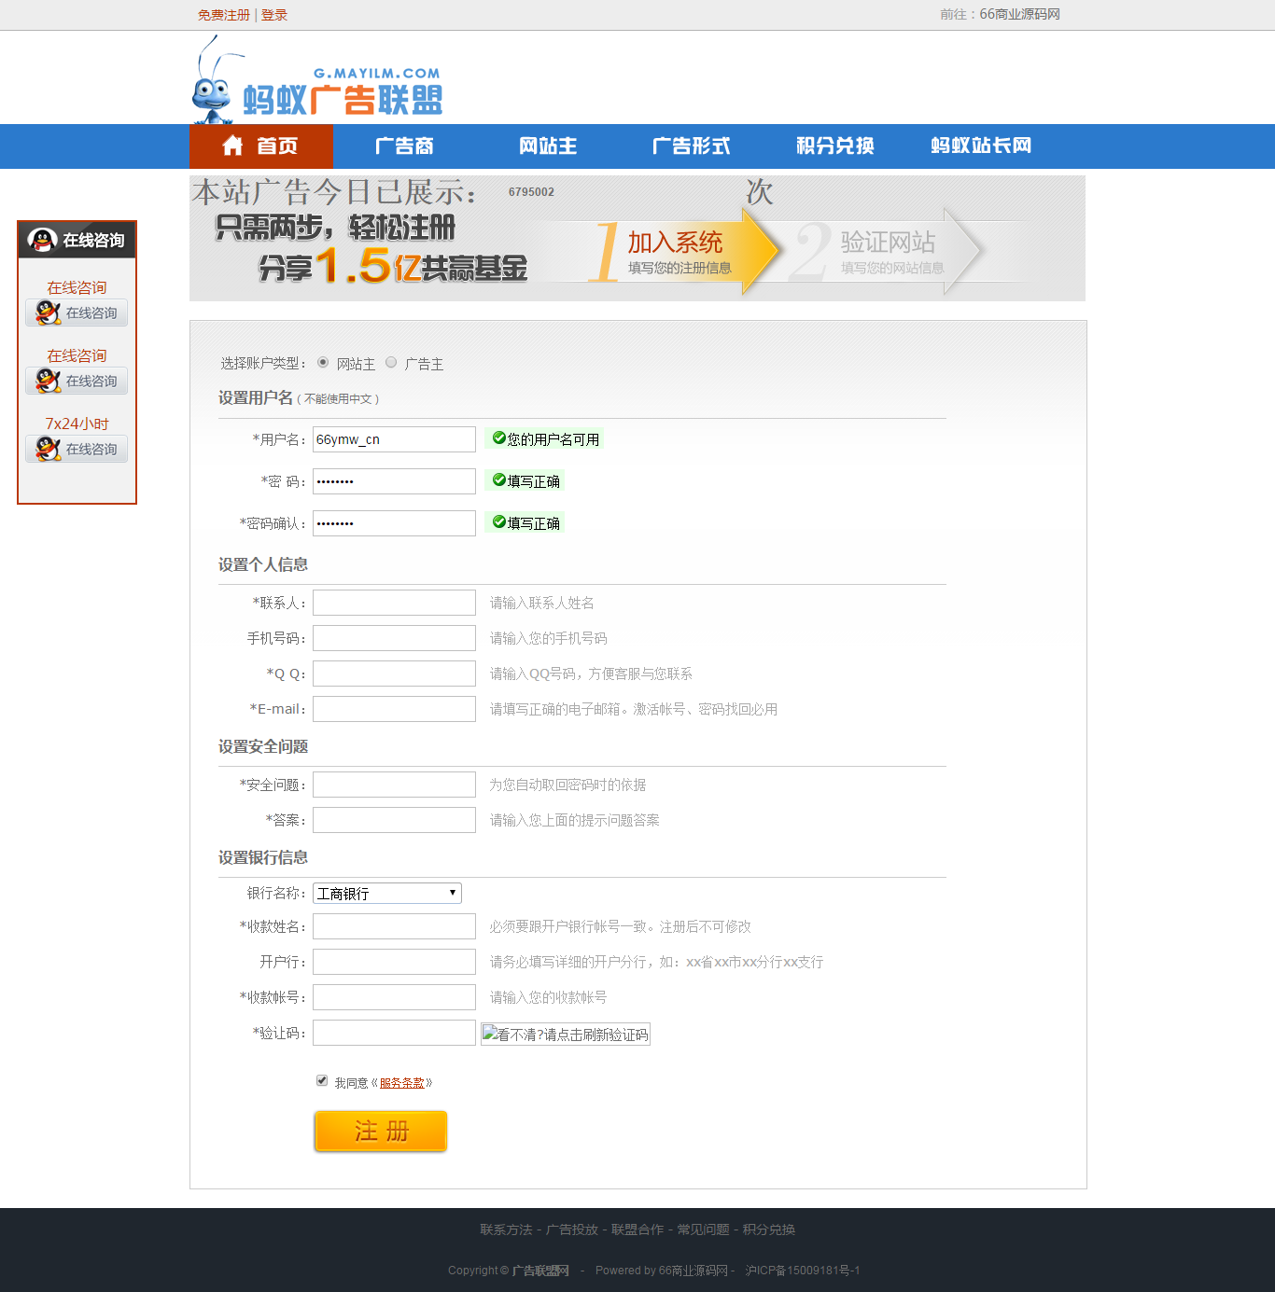Focus the 联系人 contact name field

click(394, 603)
